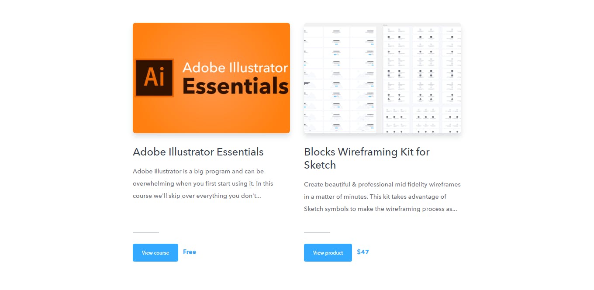Open the Blocks Wireframing Kit preview image
Screen dimensions: 594x290
click(383, 78)
